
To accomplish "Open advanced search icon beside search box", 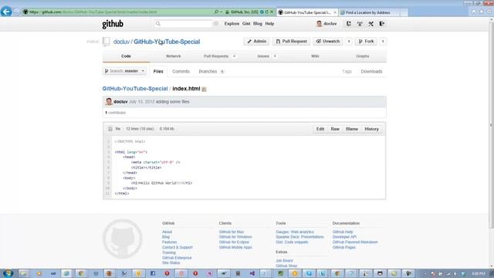I will pos(216,24).
